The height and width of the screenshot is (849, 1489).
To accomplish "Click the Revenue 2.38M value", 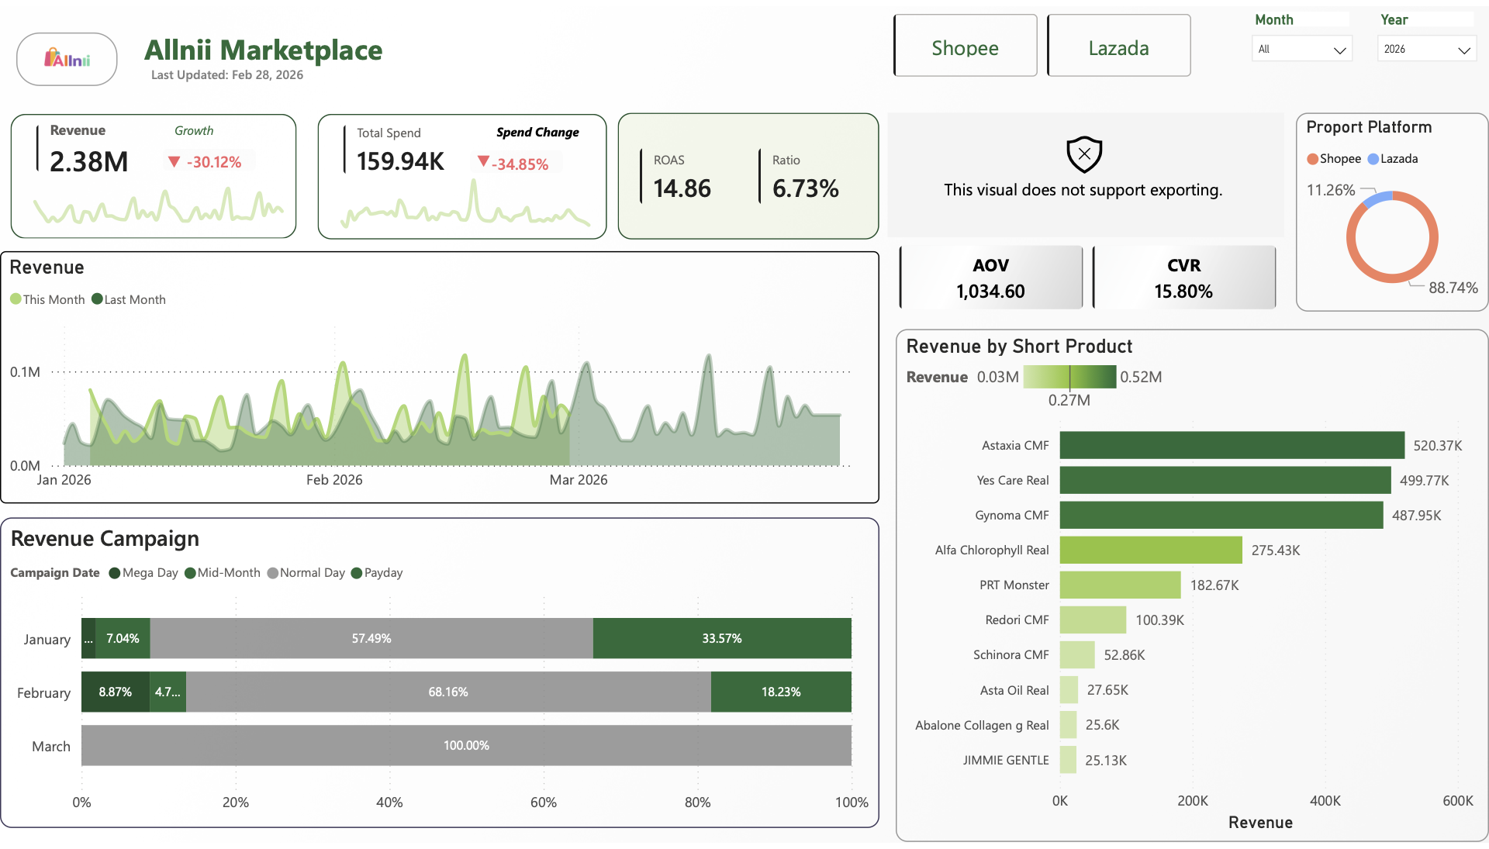I will (89, 162).
